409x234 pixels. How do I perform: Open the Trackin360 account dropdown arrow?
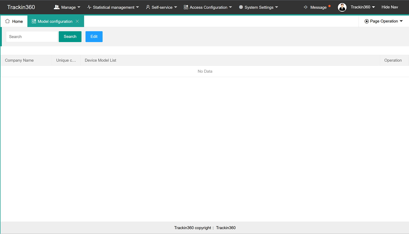pyautogui.click(x=373, y=7)
